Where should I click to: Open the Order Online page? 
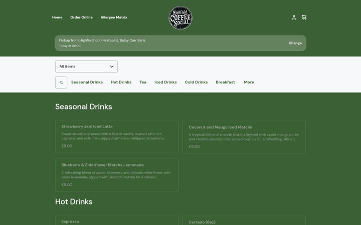82,17
